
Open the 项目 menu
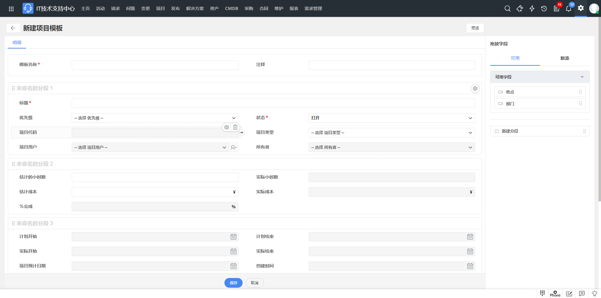point(161,8)
